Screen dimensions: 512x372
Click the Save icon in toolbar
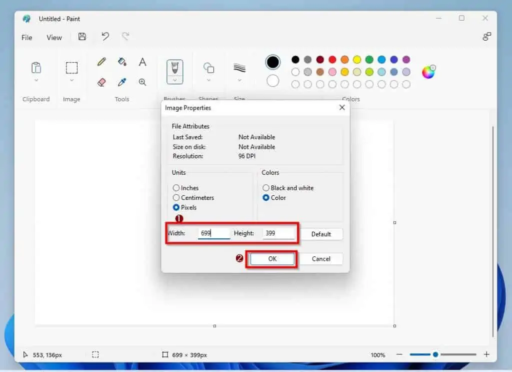tap(82, 37)
